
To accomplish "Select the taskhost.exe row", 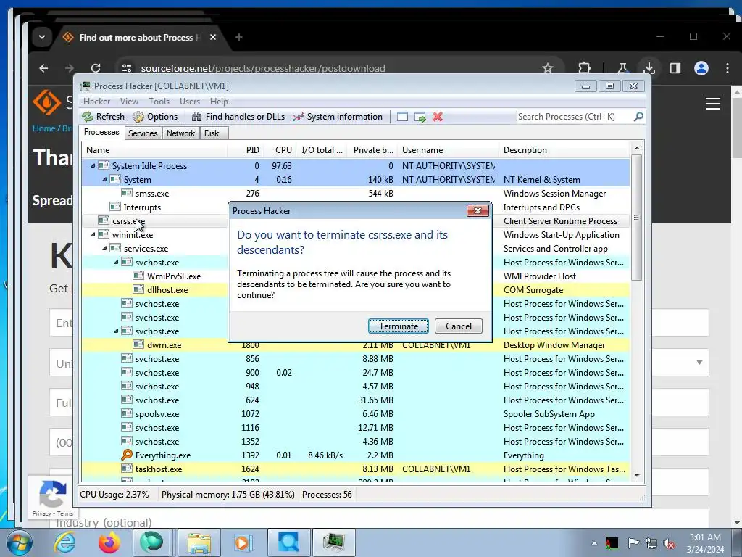I will pyautogui.click(x=356, y=469).
